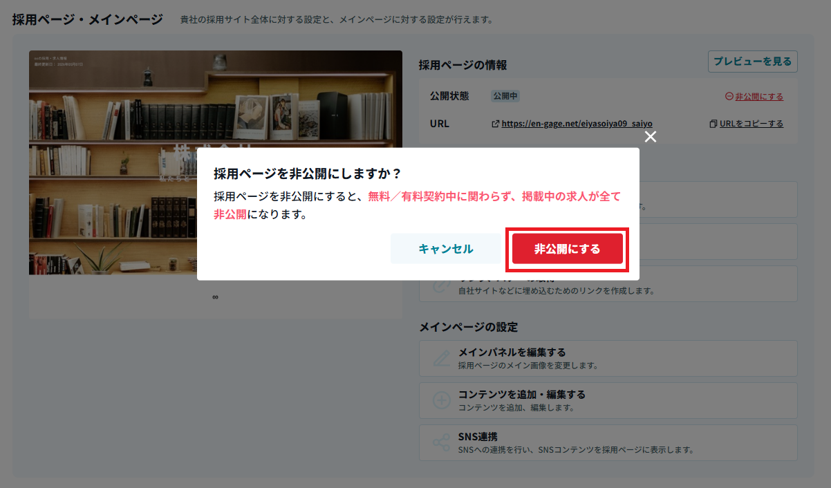Click the external link icon before URL

point(495,124)
